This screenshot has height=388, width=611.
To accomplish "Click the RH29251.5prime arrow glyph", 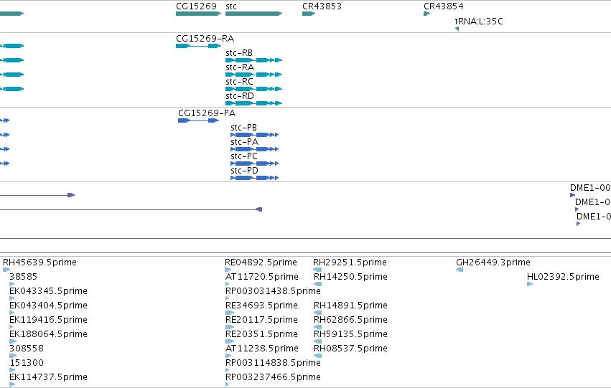I will (317, 270).
